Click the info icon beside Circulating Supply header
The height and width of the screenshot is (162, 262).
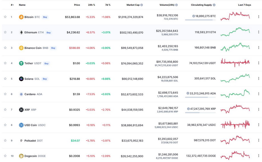(214, 5)
